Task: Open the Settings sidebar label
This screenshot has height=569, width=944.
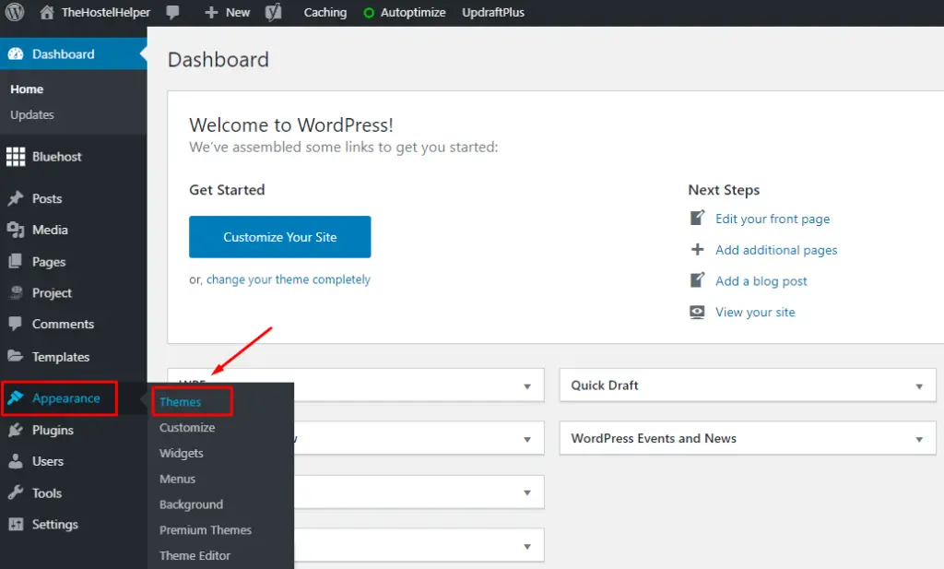Action: 54,525
